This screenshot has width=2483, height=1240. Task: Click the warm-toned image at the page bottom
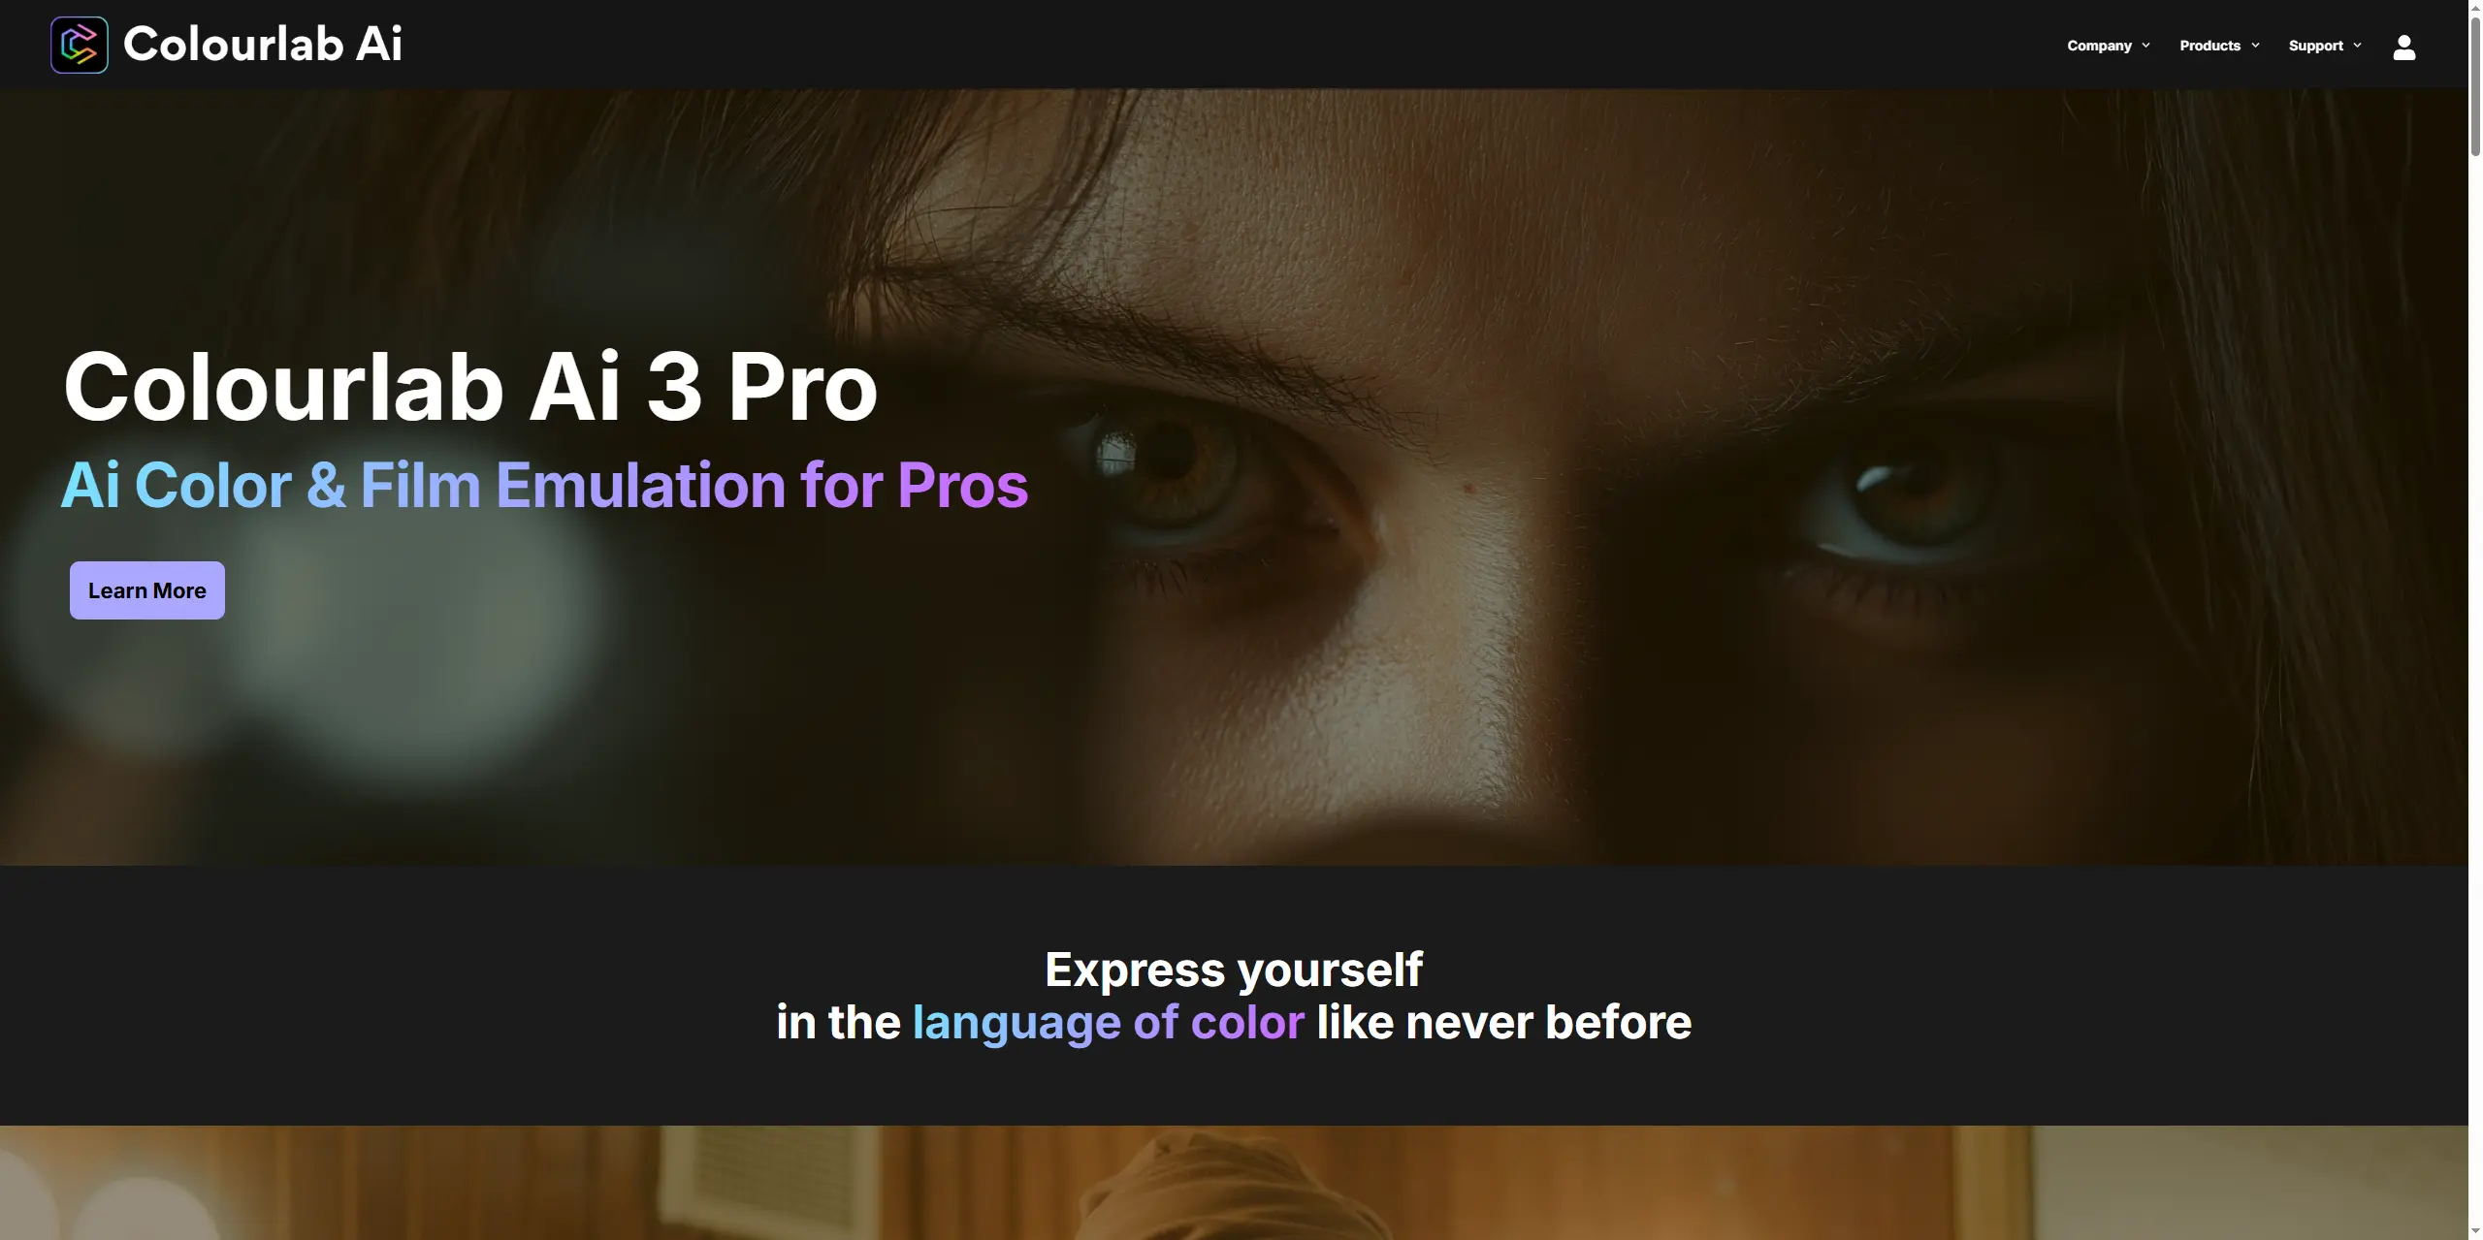point(1234,1183)
